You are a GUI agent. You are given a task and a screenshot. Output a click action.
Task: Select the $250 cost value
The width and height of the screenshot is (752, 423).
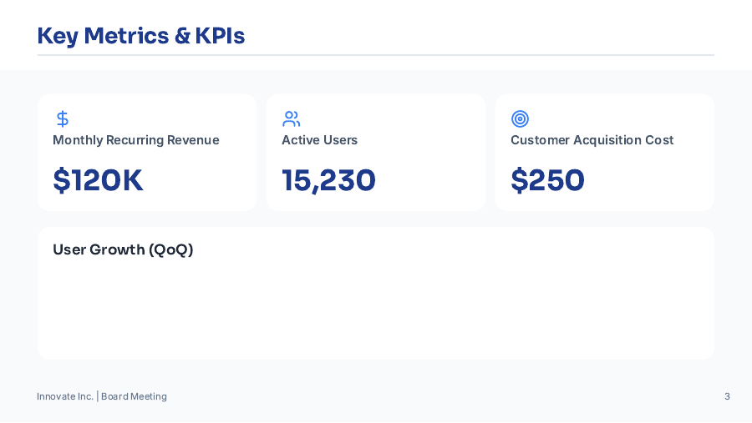click(547, 180)
